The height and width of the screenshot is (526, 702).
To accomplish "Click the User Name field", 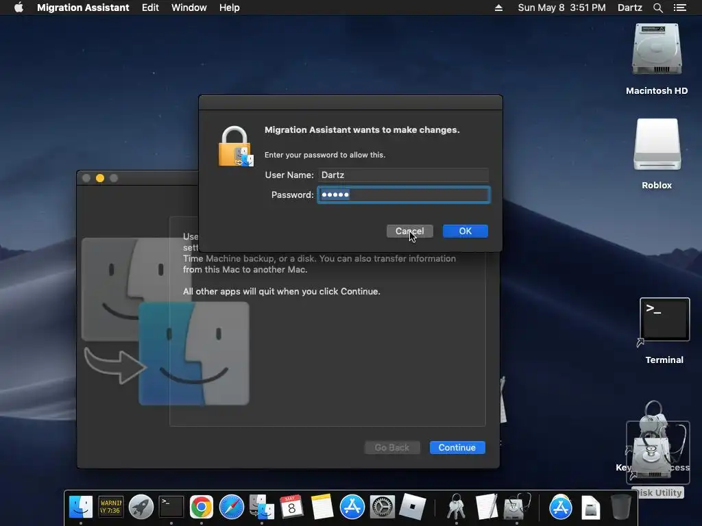I will point(404,175).
